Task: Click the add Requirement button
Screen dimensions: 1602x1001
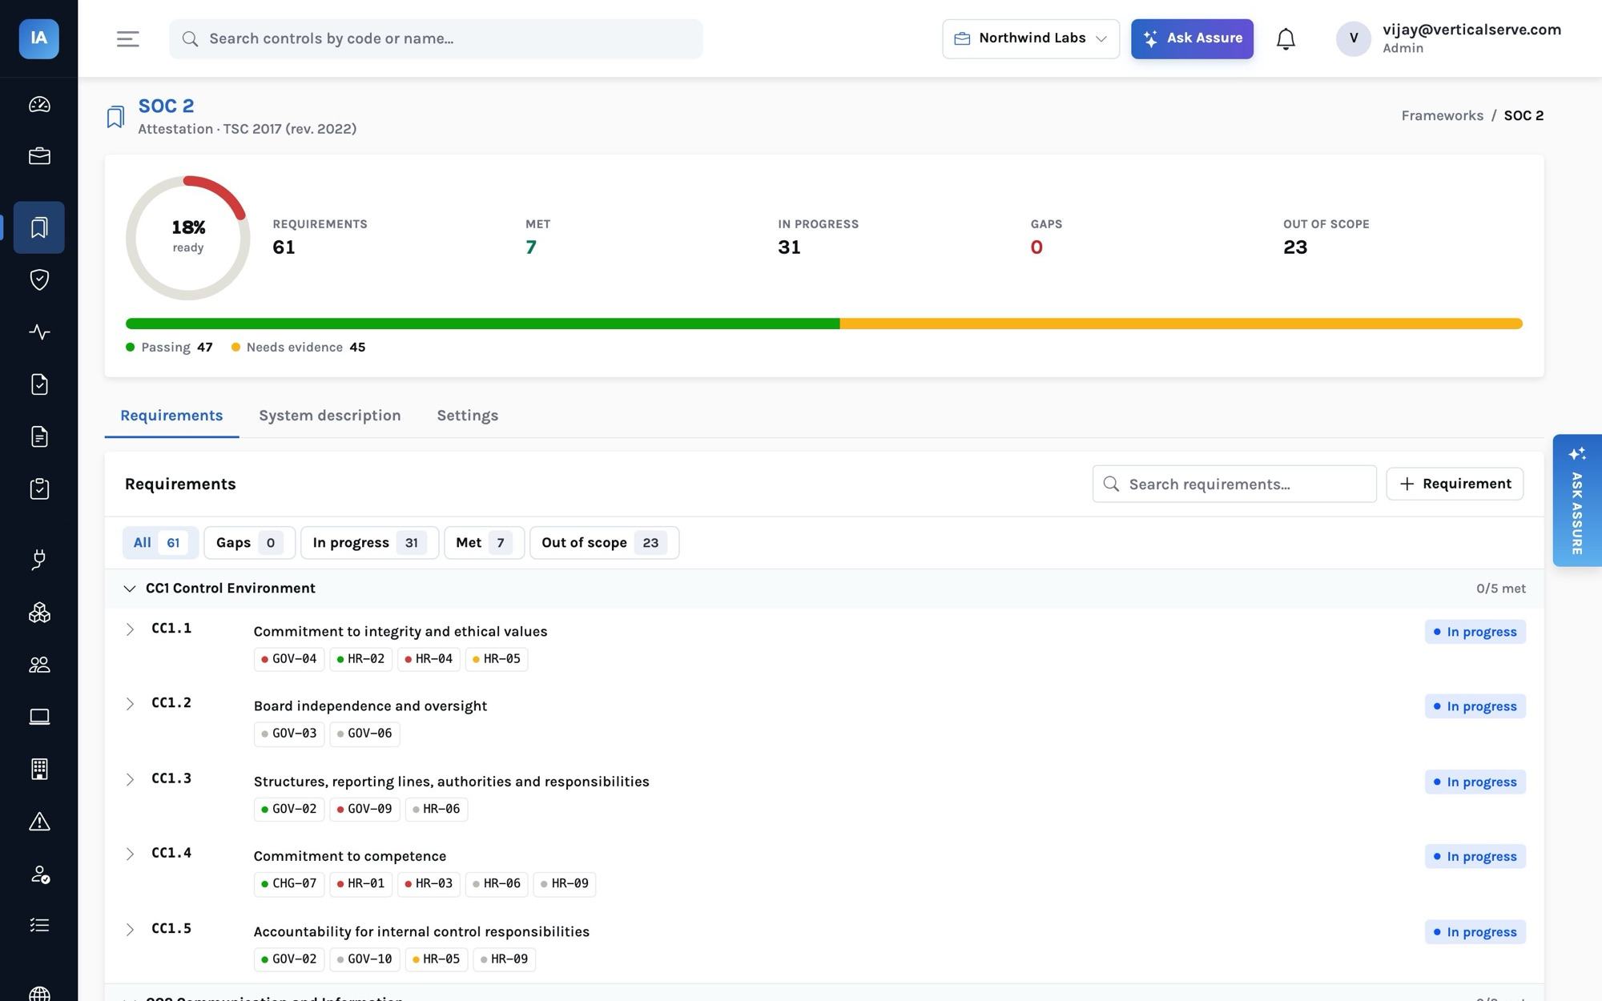Action: point(1455,484)
